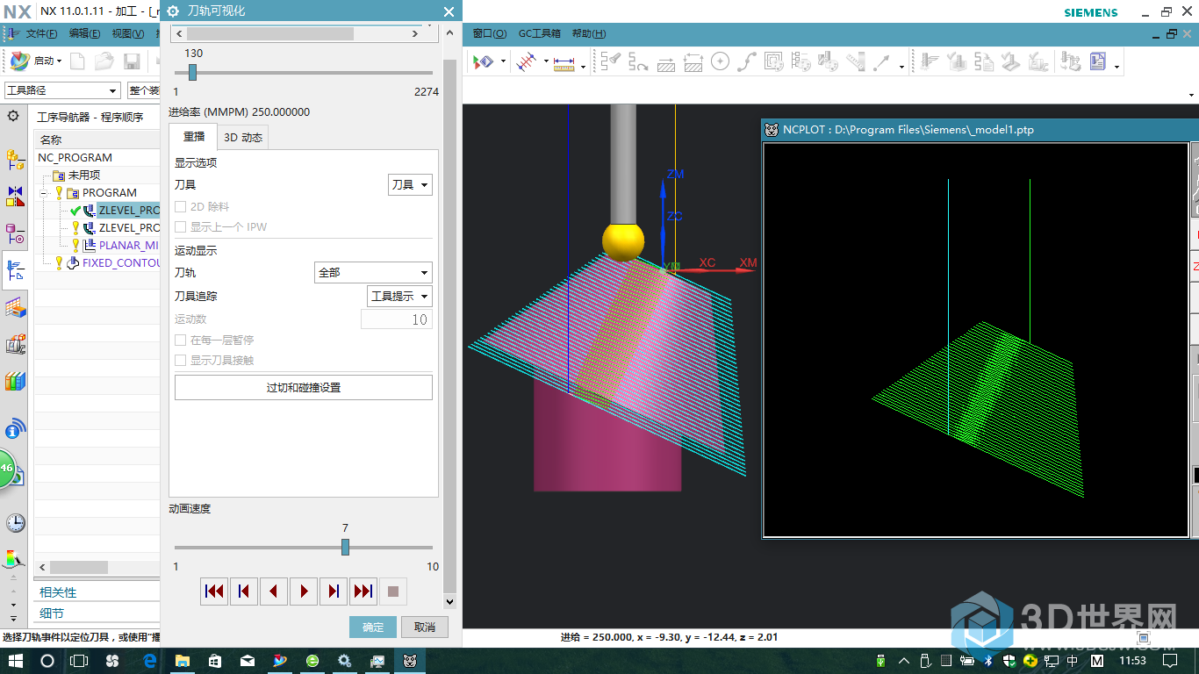Select the FIXED_CONTOU operation in the tree
The image size is (1199, 674).
click(121, 262)
